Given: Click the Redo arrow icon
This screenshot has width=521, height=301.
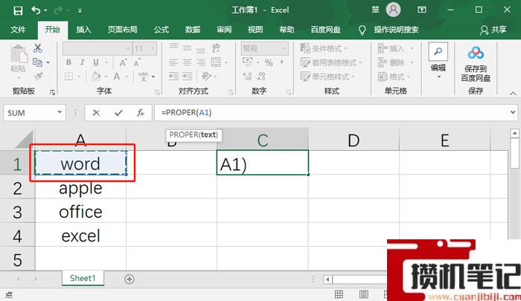Looking at the screenshot, I should [58, 10].
